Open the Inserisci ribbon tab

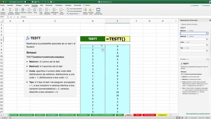pos(10,5)
